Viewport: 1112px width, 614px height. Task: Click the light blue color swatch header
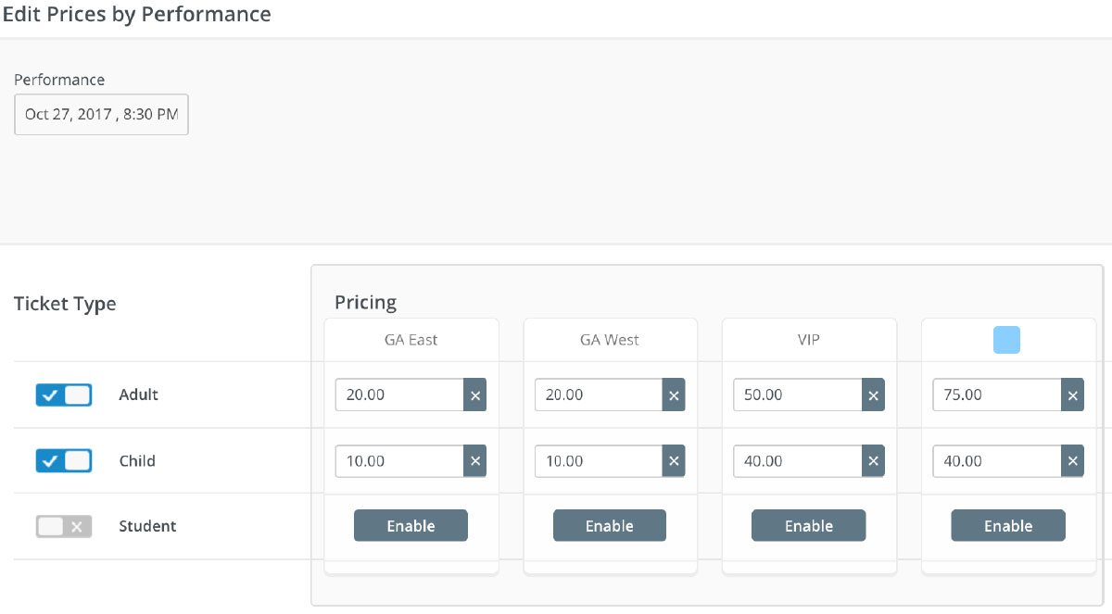click(1006, 340)
